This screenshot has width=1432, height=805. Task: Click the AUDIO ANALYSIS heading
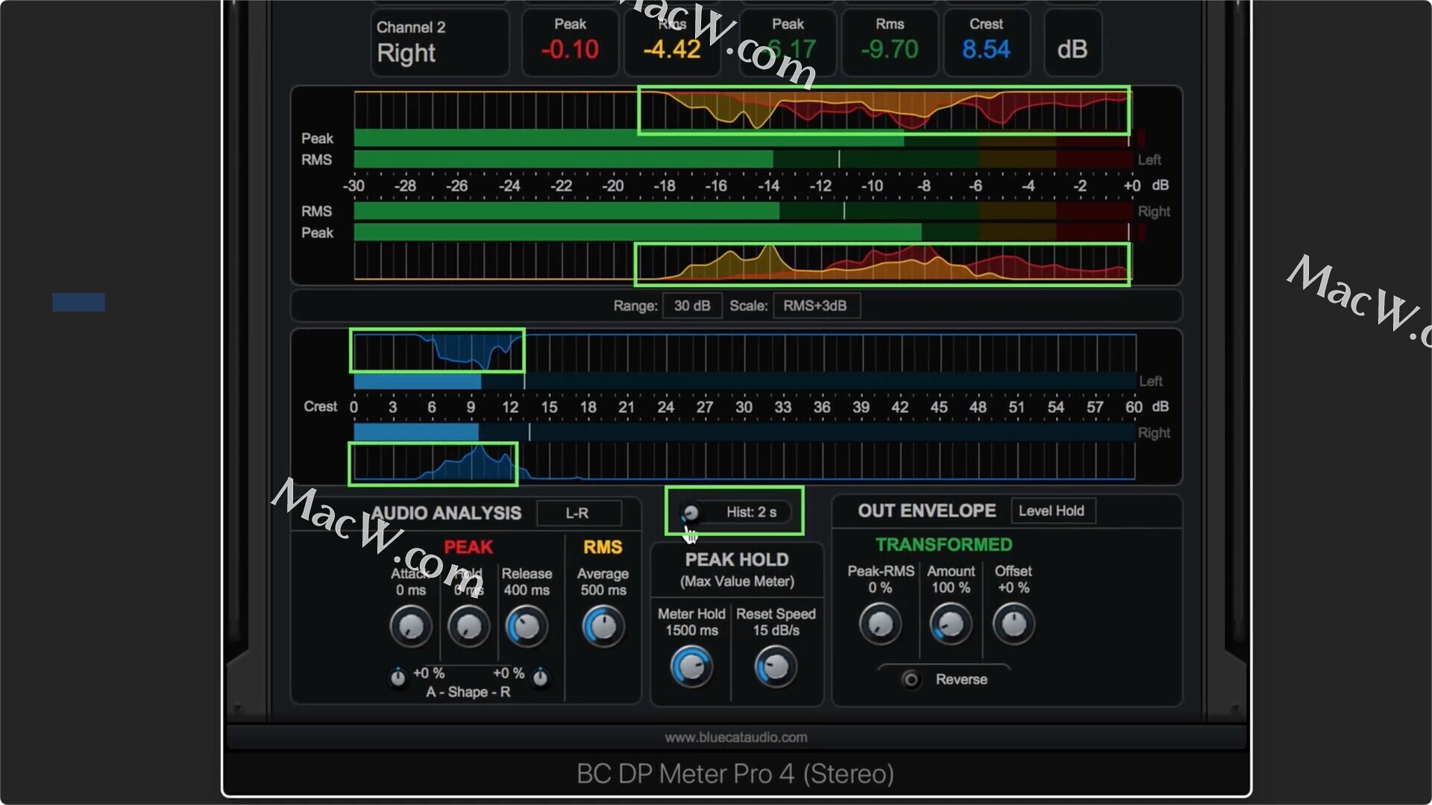446,513
